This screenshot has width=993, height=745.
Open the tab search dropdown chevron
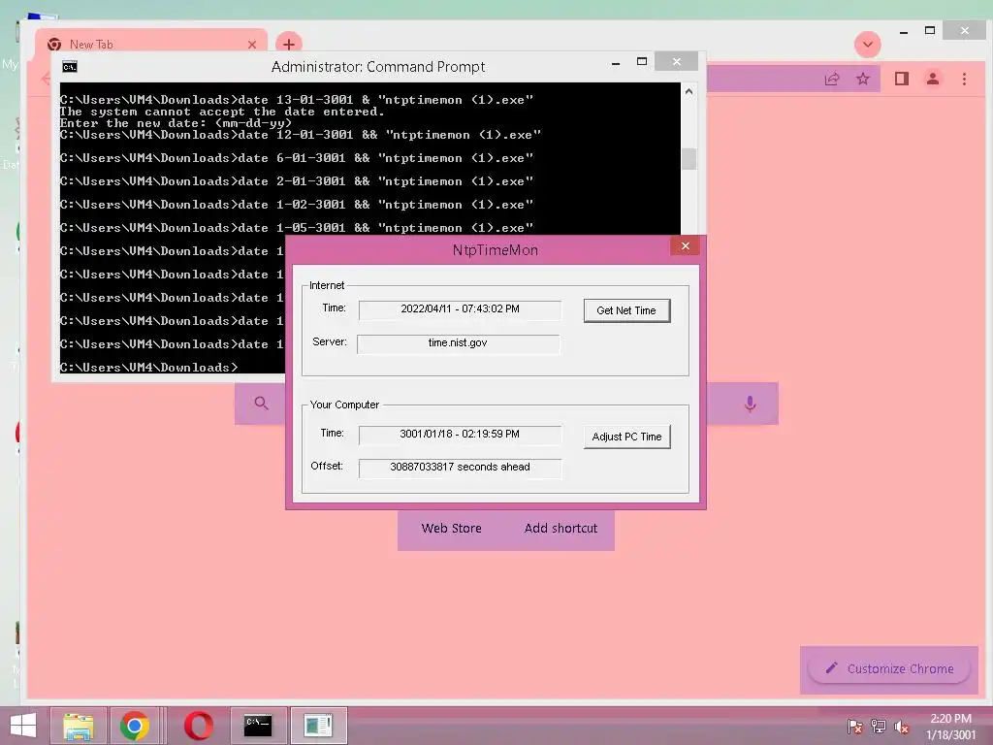pyautogui.click(x=868, y=45)
